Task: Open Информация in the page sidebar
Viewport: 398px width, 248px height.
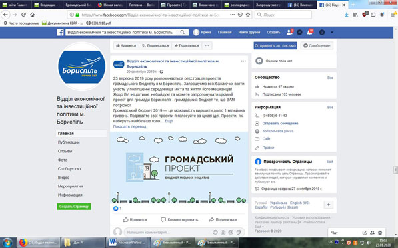Action: [70, 195]
